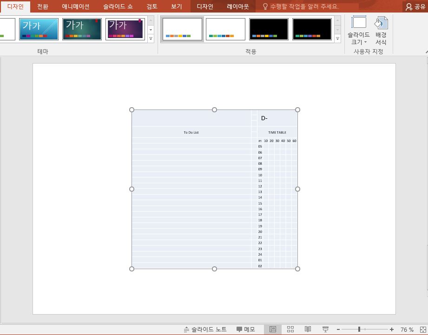Apply the light blue theme thumbnail

(x=39, y=29)
